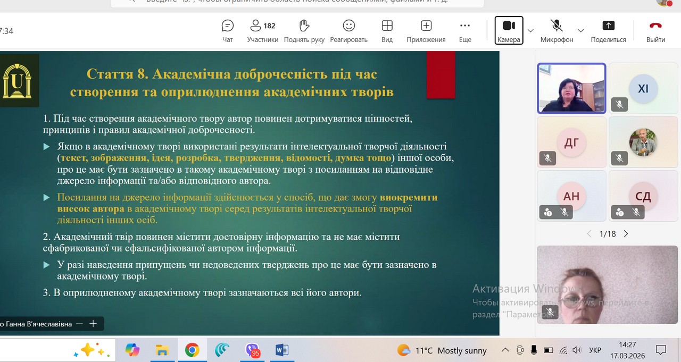Leave the meeting with Выйти
681x362 pixels.
tap(655, 31)
